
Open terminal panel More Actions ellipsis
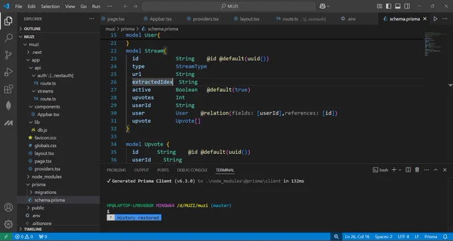[x=426, y=170]
